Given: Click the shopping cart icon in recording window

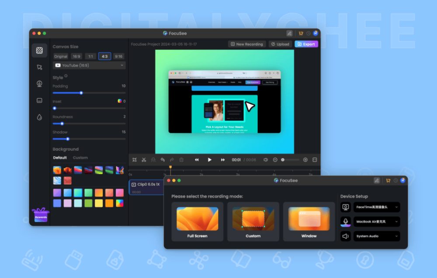Looking at the screenshot, I should click(388, 181).
